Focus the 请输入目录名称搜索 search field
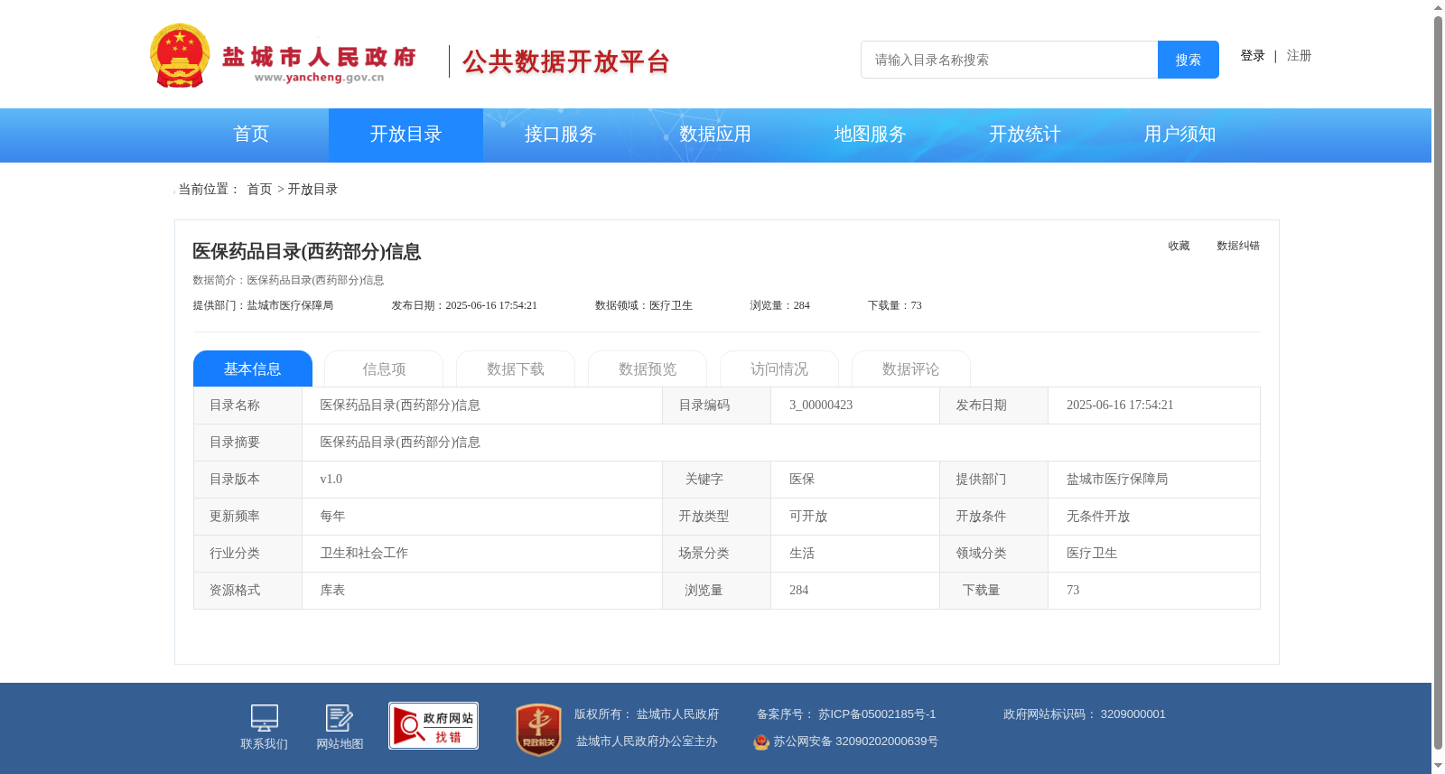1445x774 pixels. click(1009, 60)
